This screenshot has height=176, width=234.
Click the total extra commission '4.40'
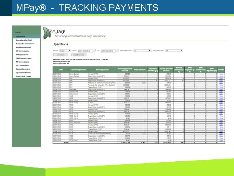pyautogui.click(x=143, y=143)
